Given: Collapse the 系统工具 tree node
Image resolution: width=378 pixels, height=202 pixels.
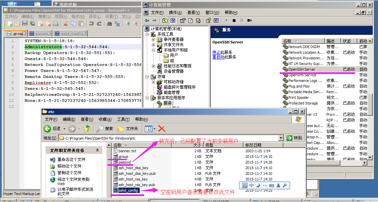Looking at the screenshot, I should coord(147,34).
